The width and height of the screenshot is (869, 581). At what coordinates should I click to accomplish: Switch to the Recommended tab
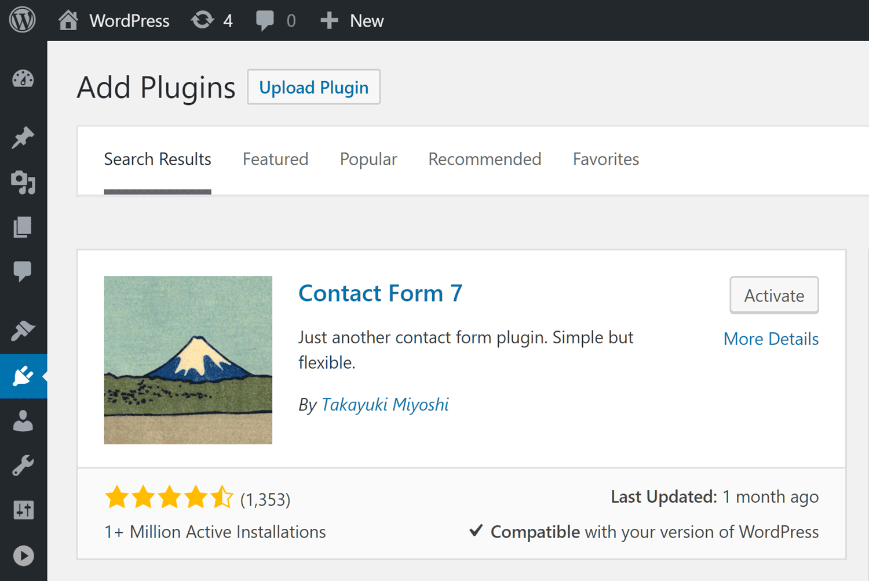coord(485,159)
